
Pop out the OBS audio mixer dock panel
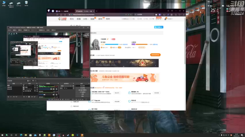58,83
